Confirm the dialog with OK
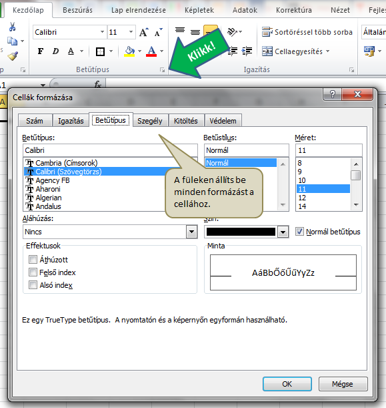This screenshot has height=408, width=386. coord(287,384)
